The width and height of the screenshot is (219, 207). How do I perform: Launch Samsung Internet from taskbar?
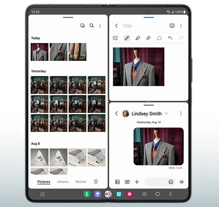[97, 194]
